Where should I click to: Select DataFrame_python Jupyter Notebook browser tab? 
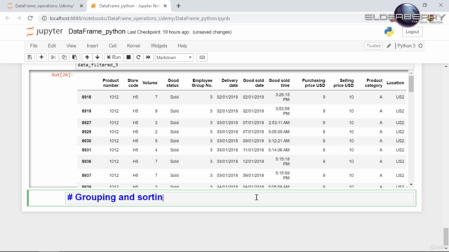click(x=129, y=6)
